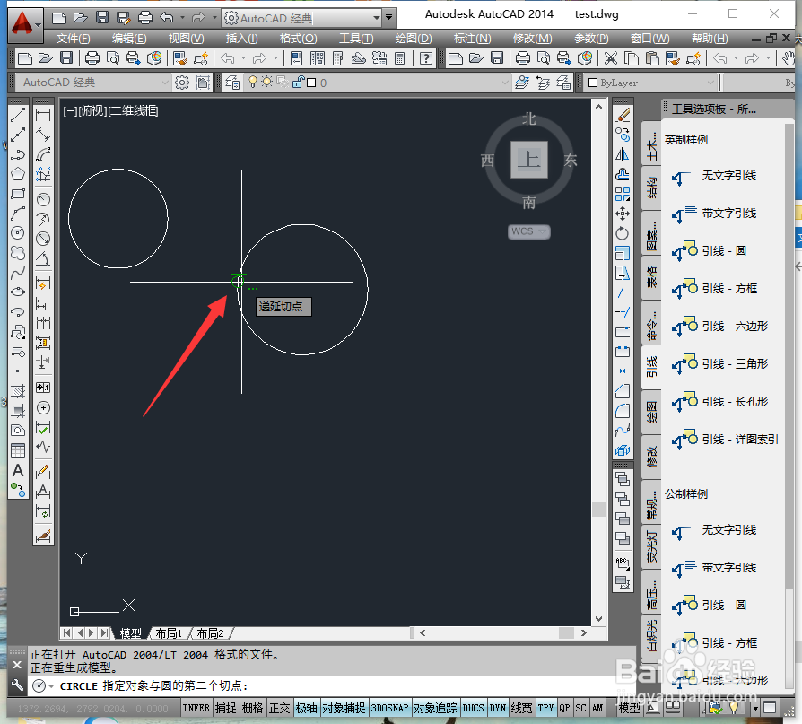Open the 标注(N) menu

(x=472, y=39)
